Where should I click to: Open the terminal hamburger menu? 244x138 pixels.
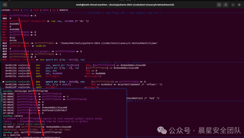(226, 5)
